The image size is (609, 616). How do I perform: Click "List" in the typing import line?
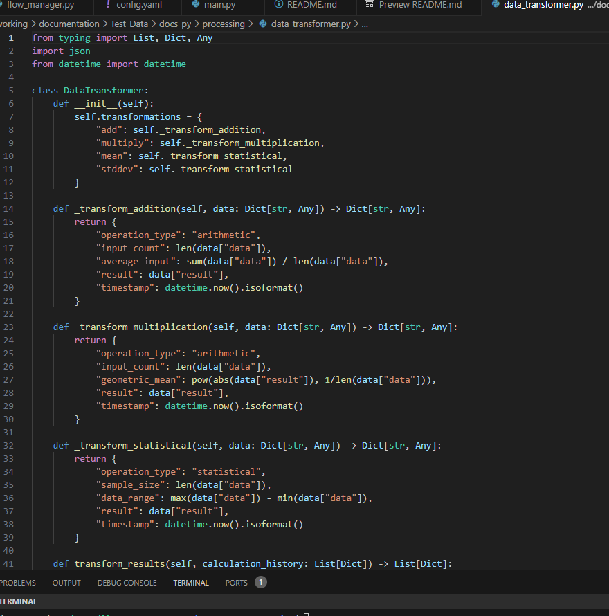pyautogui.click(x=143, y=37)
